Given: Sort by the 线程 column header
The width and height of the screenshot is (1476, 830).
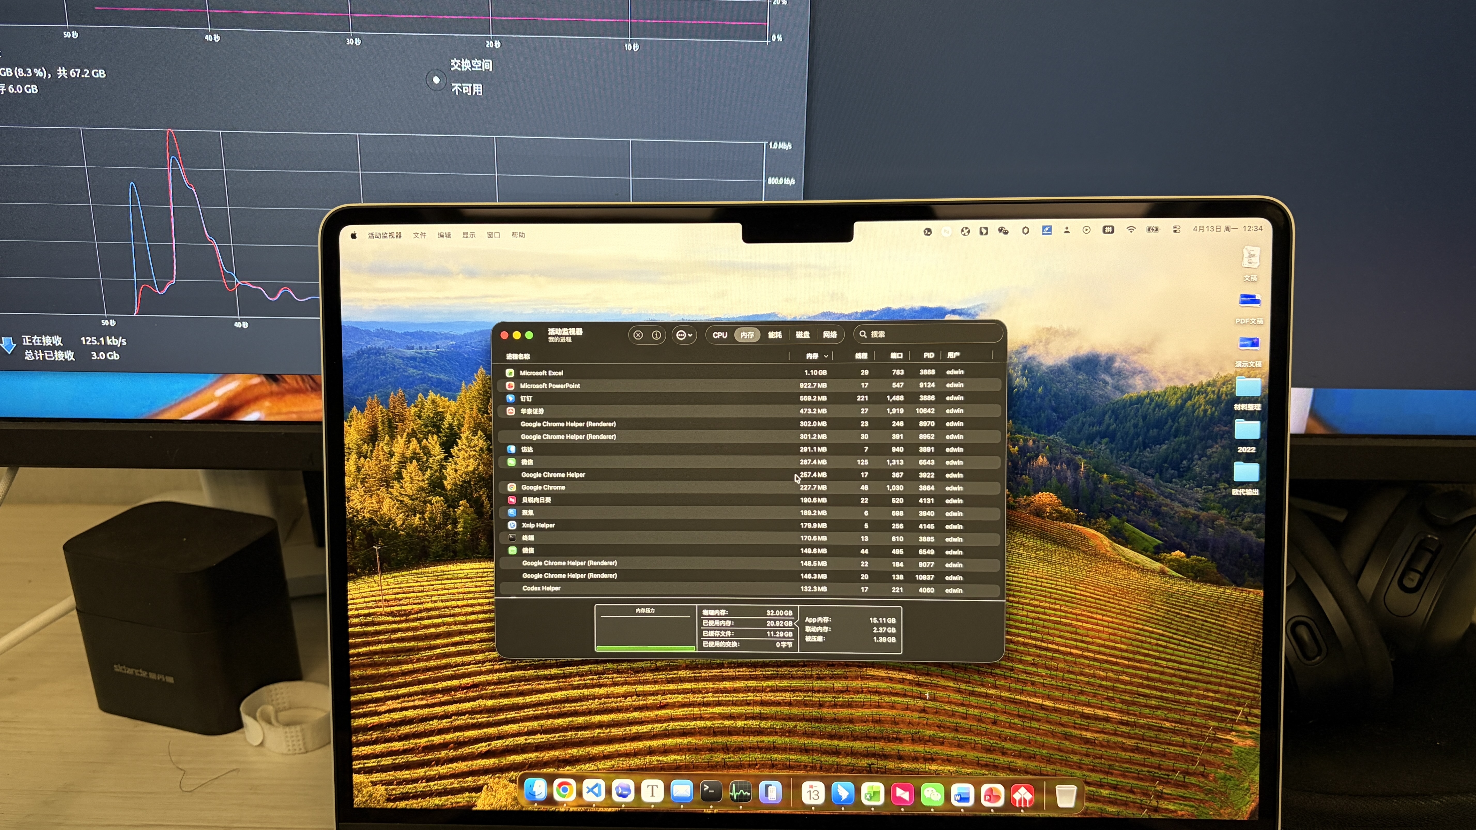Looking at the screenshot, I should click(861, 356).
